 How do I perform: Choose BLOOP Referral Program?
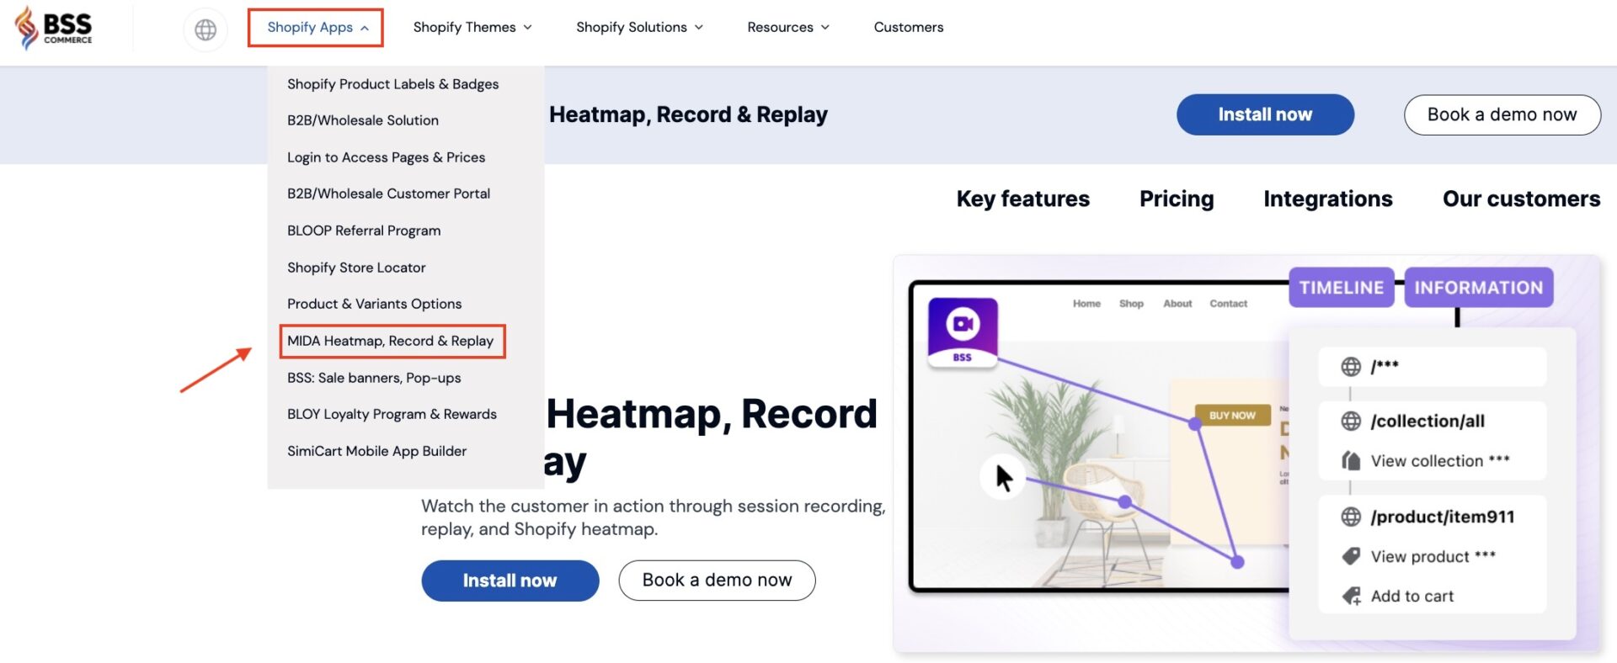(x=364, y=231)
